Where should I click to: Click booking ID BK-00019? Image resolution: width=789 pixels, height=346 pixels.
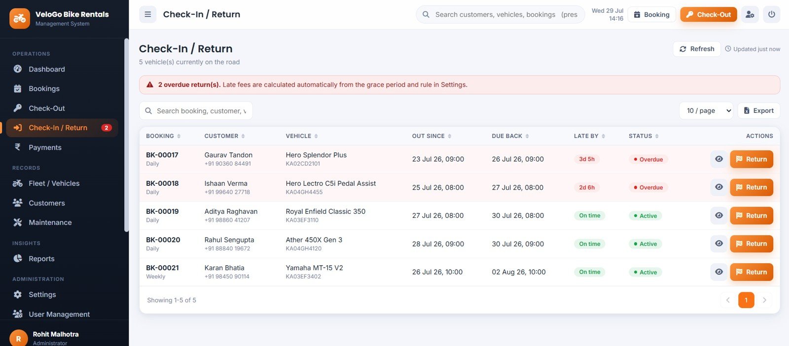[x=162, y=211]
